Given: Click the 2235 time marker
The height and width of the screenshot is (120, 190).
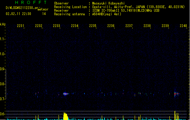Looking at the screenshot, I should pos(93,25).
